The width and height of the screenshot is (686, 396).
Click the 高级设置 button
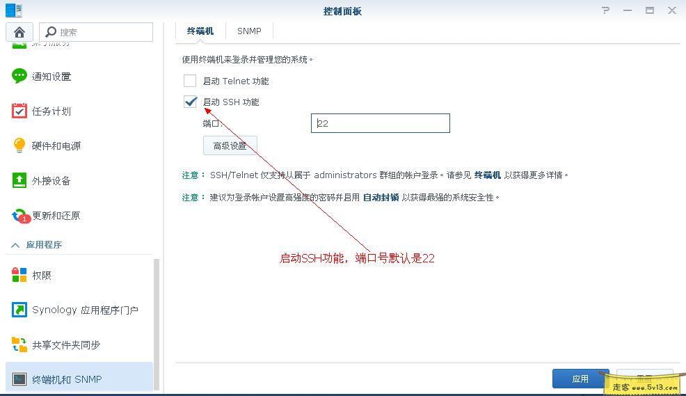tap(230, 145)
